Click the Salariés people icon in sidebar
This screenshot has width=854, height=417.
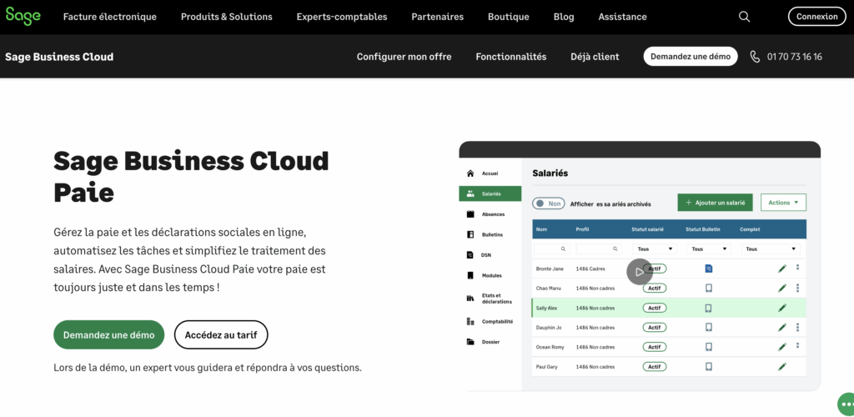click(x=470, y=193)
